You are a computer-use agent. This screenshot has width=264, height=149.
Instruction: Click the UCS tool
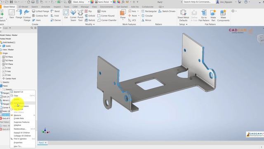[x=132, y=20]
